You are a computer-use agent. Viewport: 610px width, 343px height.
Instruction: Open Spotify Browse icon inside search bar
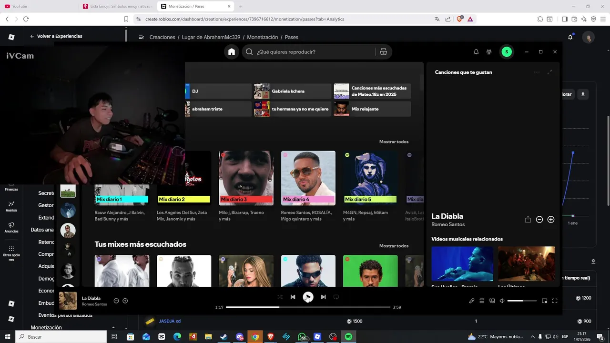pos(383,52)
